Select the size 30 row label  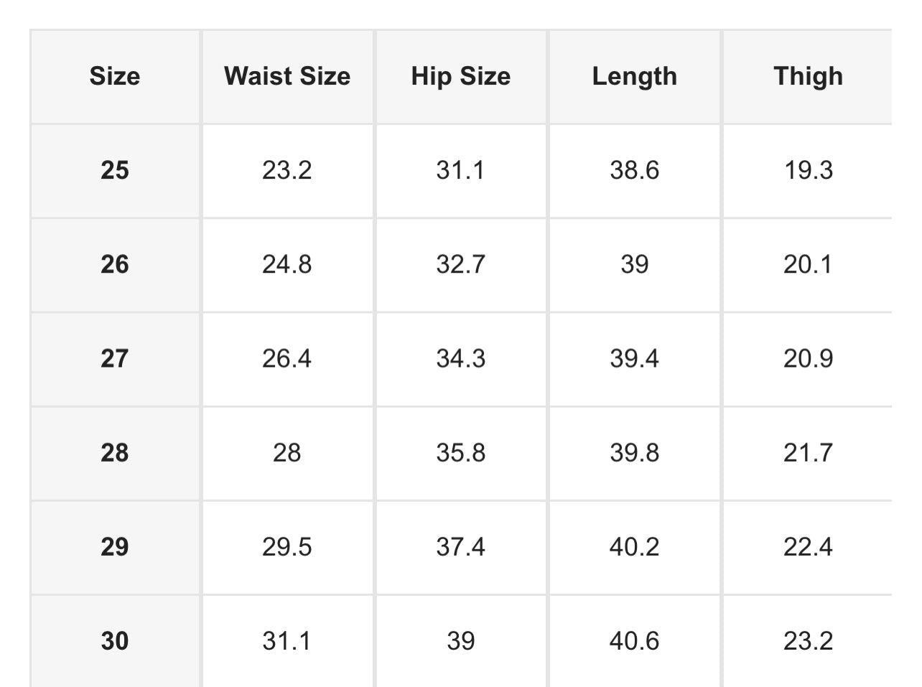point(115,641)
